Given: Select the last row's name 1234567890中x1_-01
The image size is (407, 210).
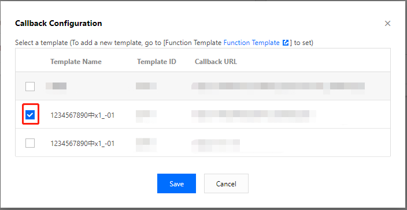Looking at the screenshot, I should click(x=82, y=144).
